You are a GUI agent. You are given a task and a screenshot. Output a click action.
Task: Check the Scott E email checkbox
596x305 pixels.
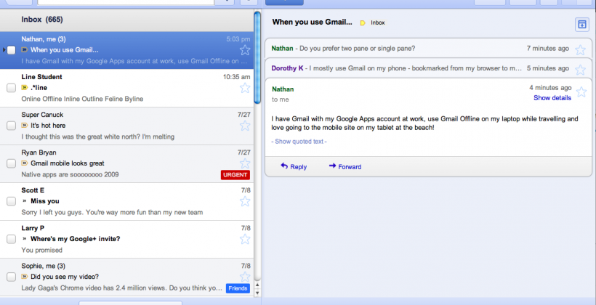click(12, 201)
